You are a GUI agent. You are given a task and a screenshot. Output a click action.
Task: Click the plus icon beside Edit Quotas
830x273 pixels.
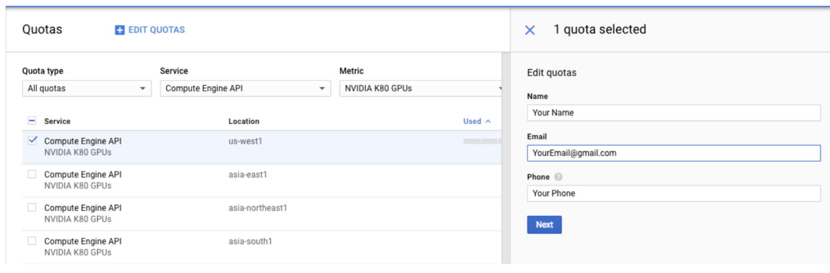click(119, 30)
